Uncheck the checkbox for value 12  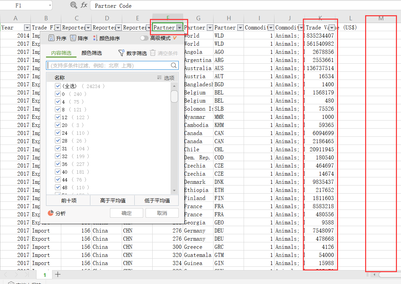[58, 117]
